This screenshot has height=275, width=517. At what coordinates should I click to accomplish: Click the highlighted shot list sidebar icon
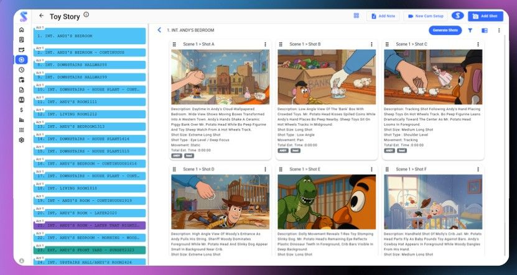(x=21, y=60)
